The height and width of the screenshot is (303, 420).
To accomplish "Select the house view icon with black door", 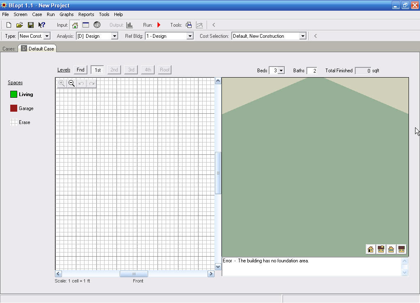I will tap(371, 249).
